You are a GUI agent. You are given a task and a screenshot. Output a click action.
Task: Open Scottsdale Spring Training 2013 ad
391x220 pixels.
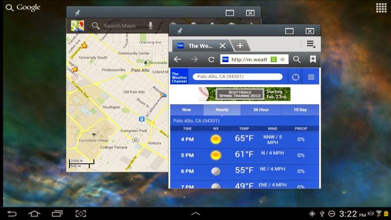pos(245,94)
